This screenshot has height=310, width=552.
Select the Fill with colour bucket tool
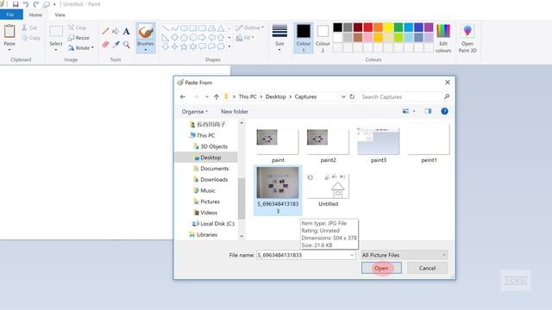point(116,31)
